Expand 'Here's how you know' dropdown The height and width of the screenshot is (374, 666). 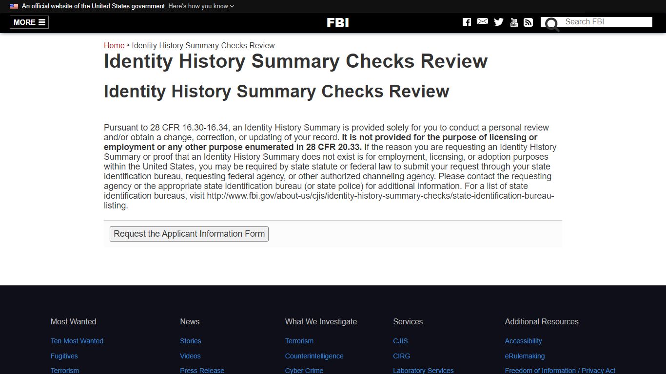click(x=201, y=6)
